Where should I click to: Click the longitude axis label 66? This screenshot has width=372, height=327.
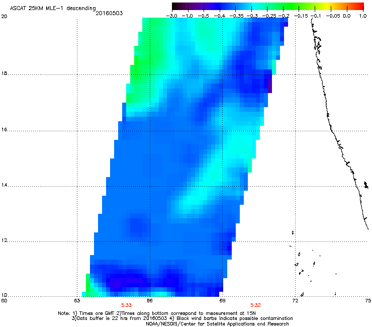[x=149, y=301]
